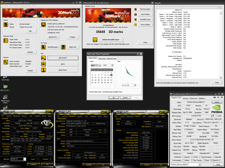Click the Lookup button in GPU-Z

pyautogui.click(x=217, y=102)
